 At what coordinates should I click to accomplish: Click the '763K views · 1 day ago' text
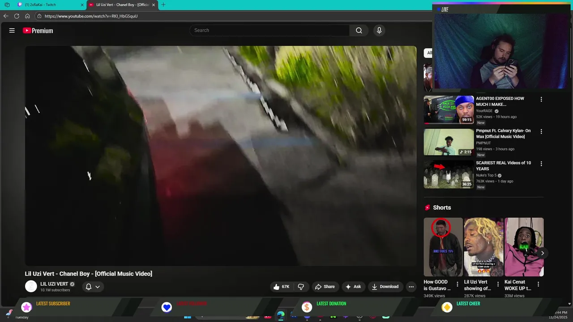click(495, 181)
